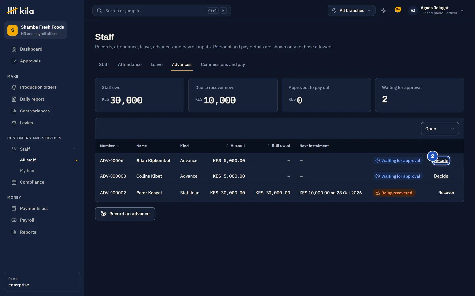
Task: Click the Enterprise plan card
Action: (42, 282)
